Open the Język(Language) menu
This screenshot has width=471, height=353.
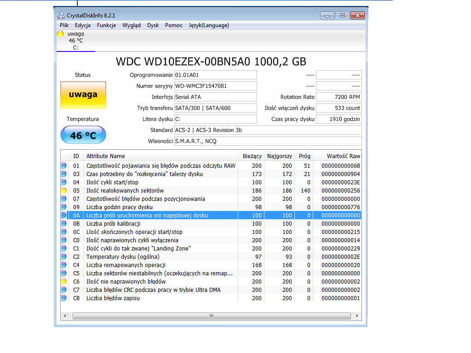pos(209,25)
